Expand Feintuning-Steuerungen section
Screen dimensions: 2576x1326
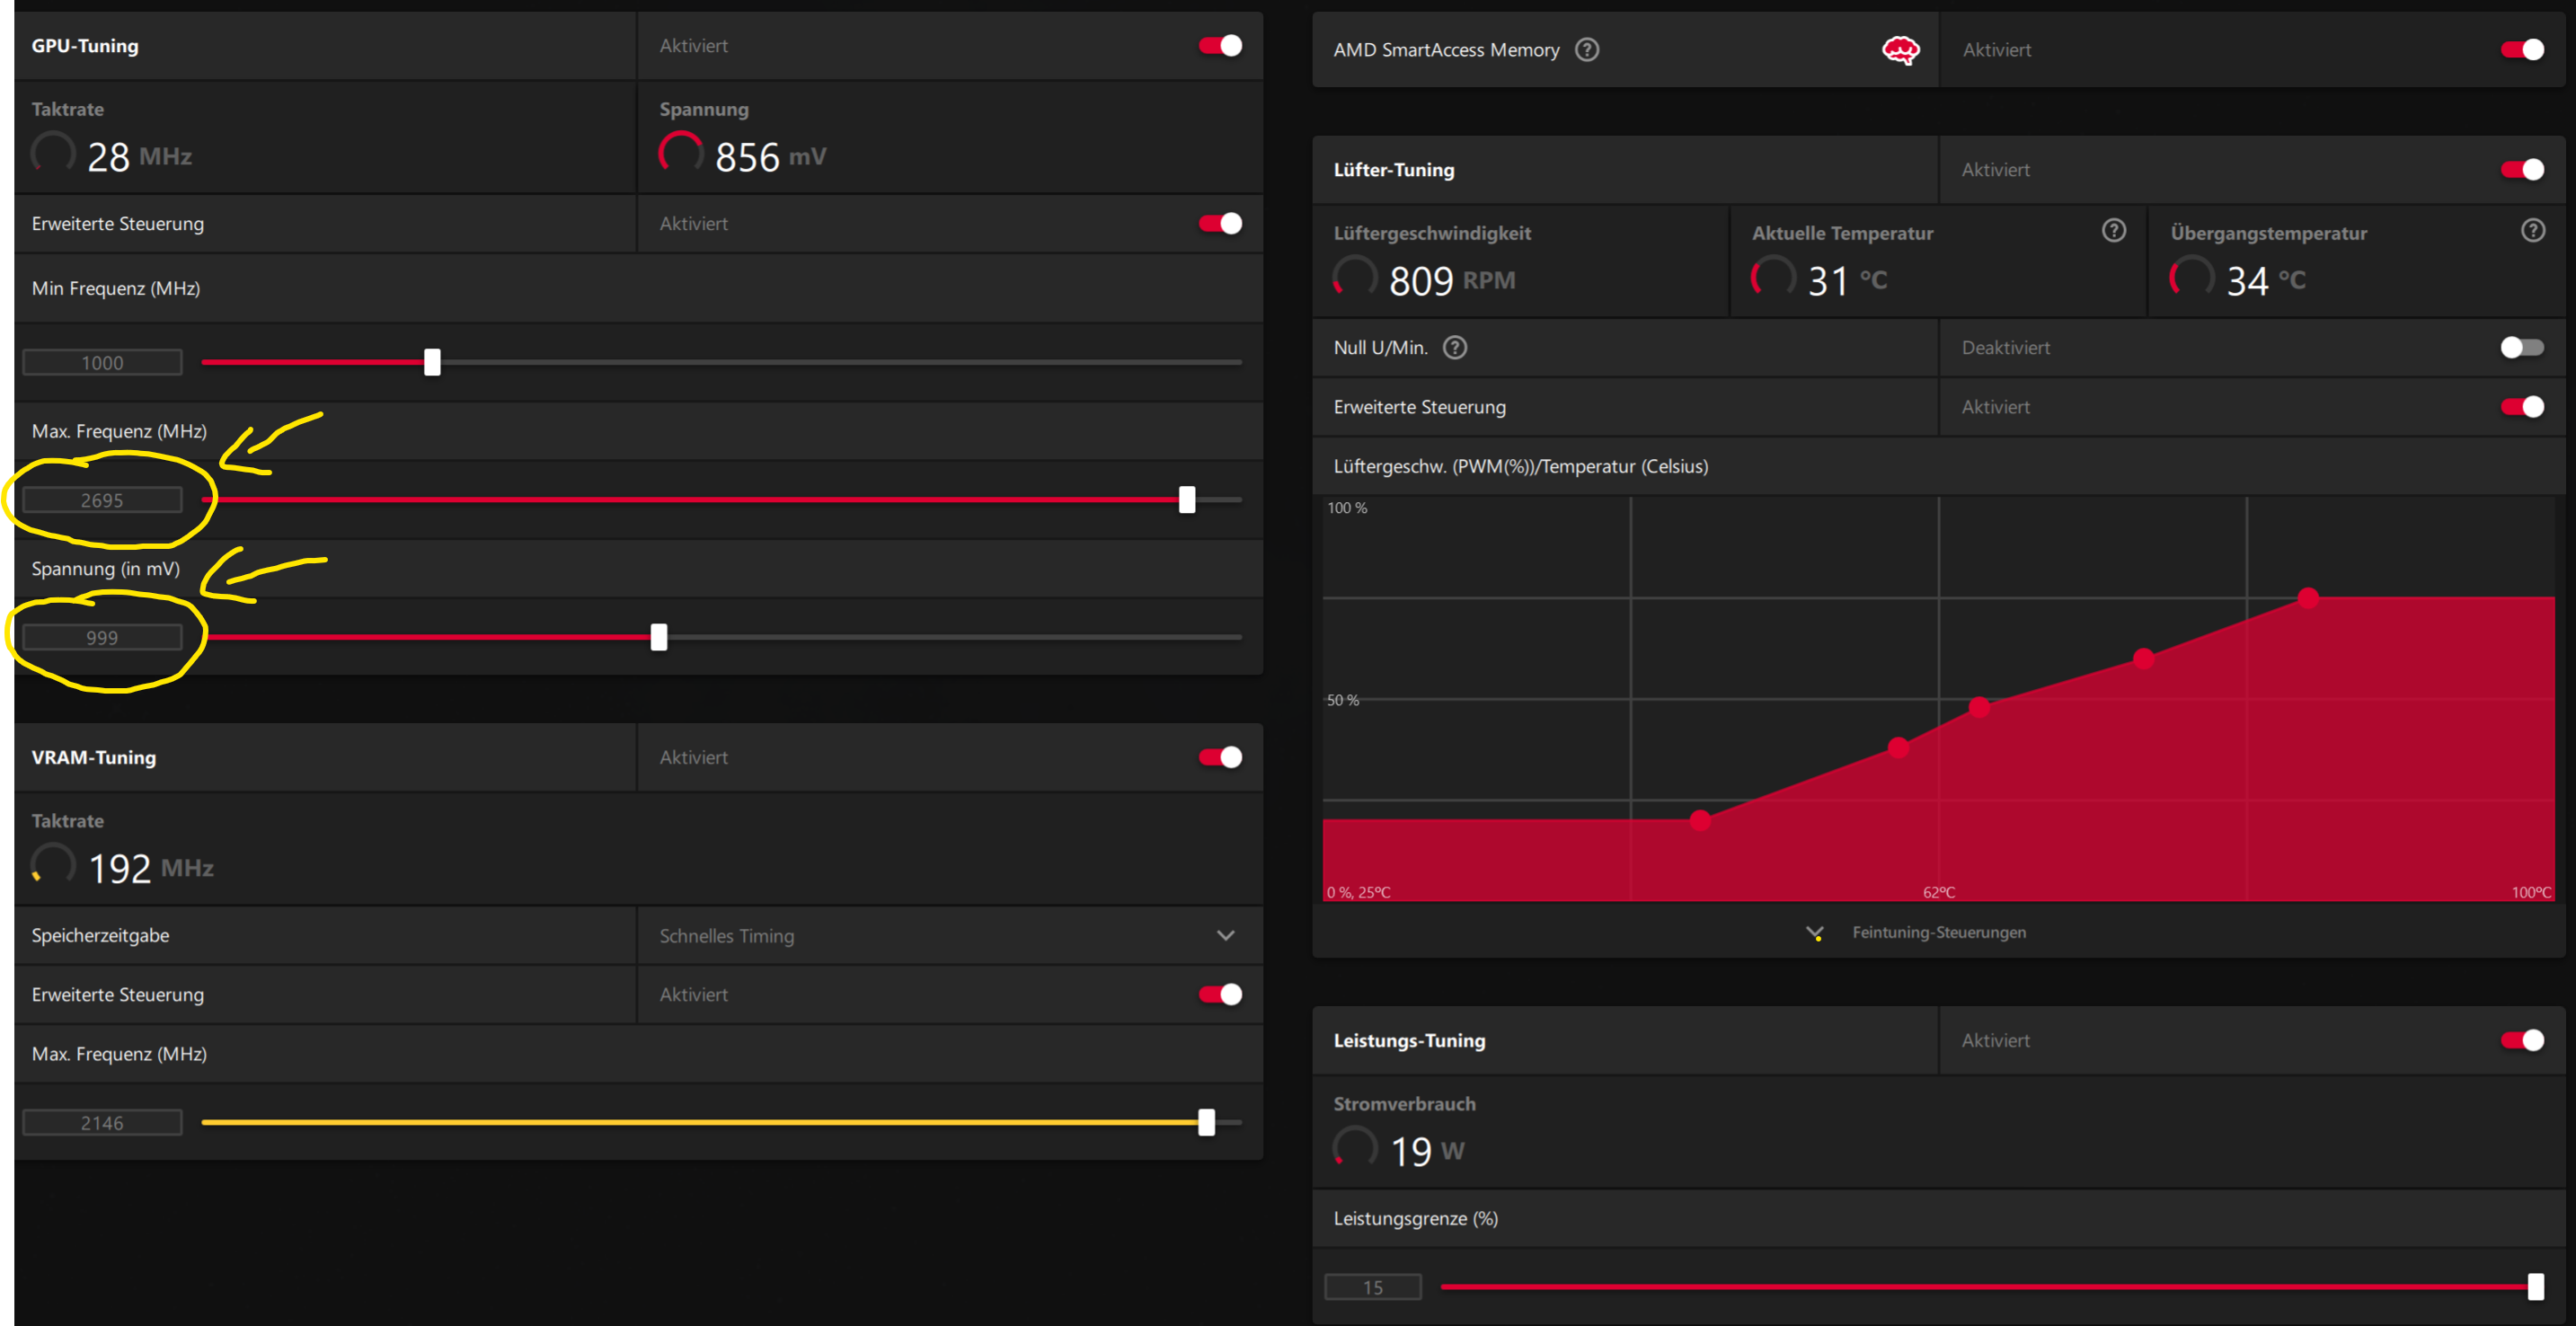1938,932
